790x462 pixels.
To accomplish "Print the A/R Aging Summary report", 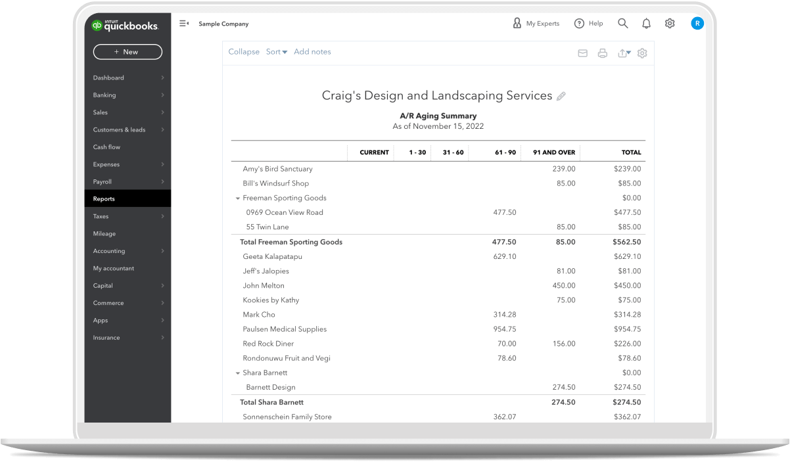I will 603,53.
